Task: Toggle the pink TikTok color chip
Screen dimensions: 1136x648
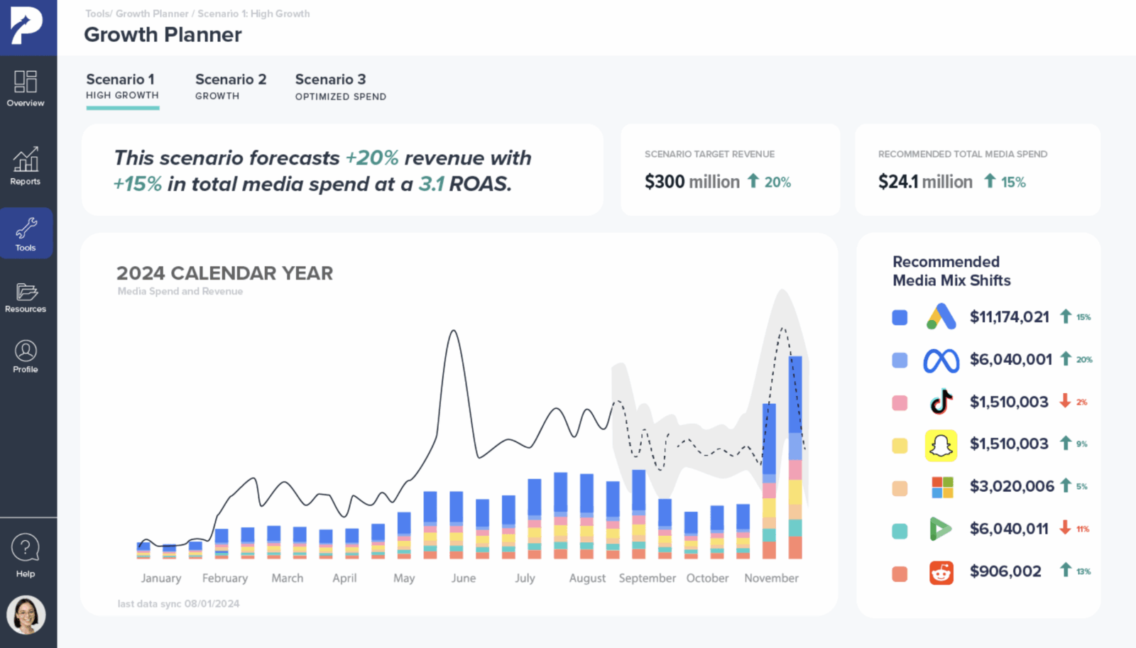Action: (900, 402)
